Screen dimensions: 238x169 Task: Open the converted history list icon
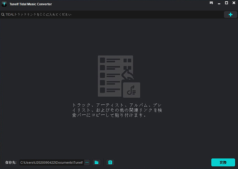pos(110,162)
